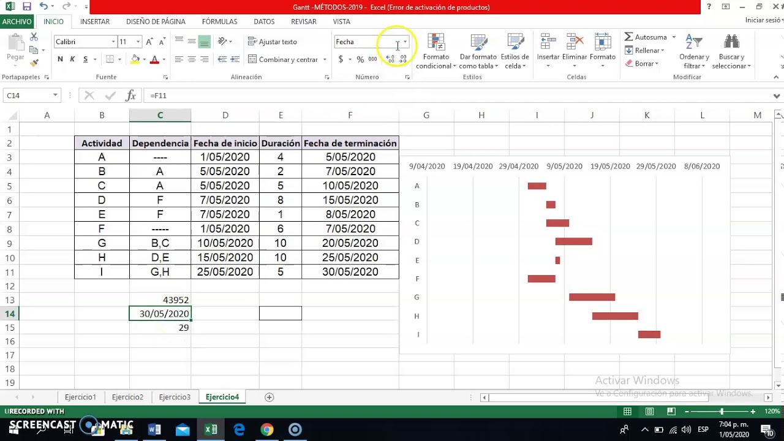
Task: Switch to DISEÑO DE PÁGINA tab
Action: 156,21
